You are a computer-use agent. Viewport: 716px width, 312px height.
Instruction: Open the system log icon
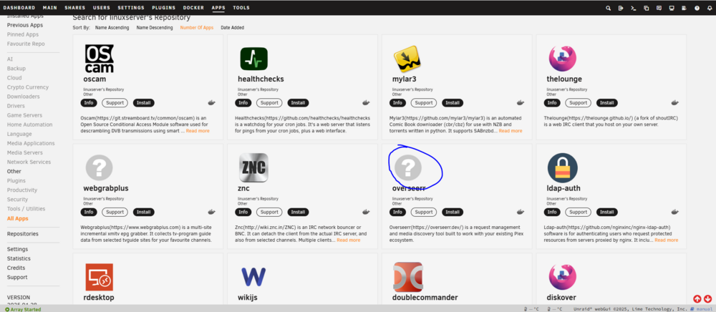click(x=684, y=8)
